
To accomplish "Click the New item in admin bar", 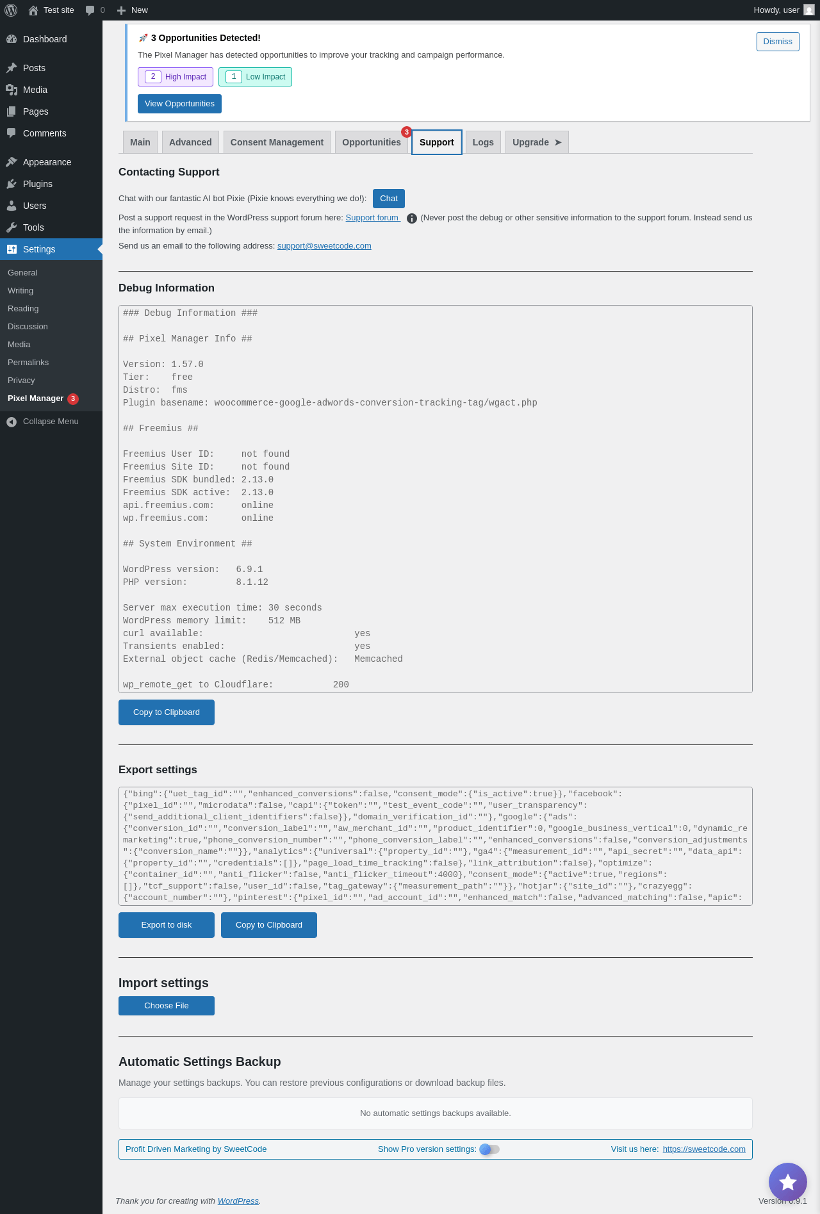I will click(x=133, y=10).
